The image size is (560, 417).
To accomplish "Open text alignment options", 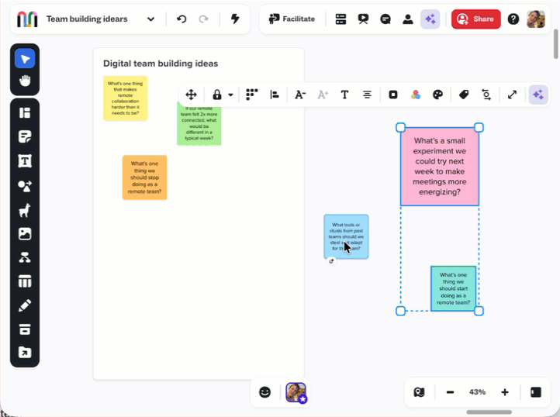I will tap(367, 95).
